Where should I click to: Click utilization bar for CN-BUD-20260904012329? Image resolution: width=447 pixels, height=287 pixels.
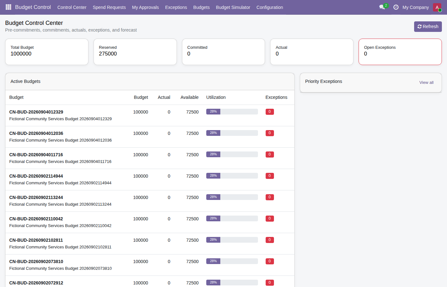(x=232, y=112)
